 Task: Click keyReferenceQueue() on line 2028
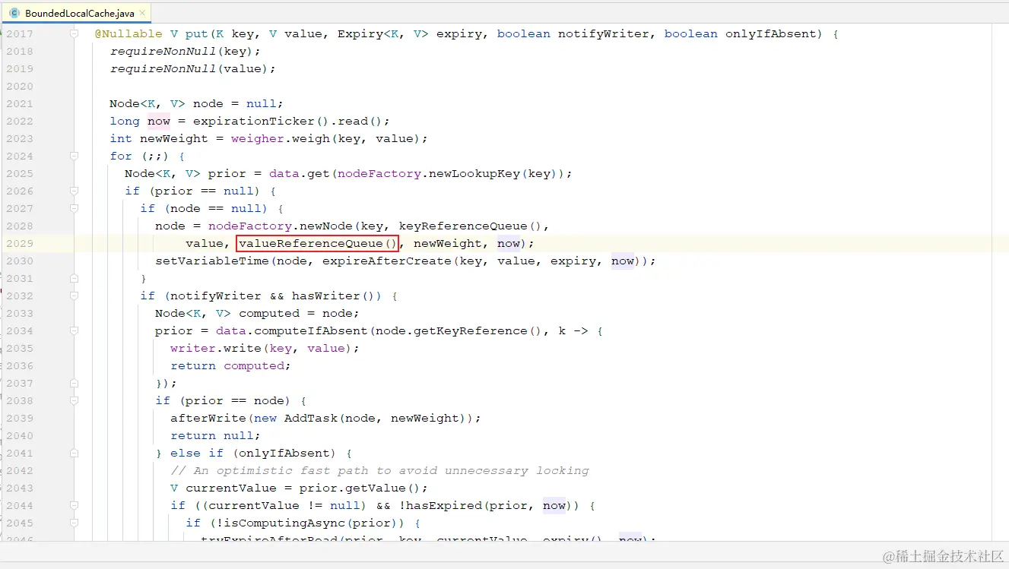471,226
